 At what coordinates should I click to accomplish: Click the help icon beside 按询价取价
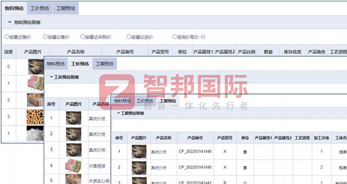(203, 37)
